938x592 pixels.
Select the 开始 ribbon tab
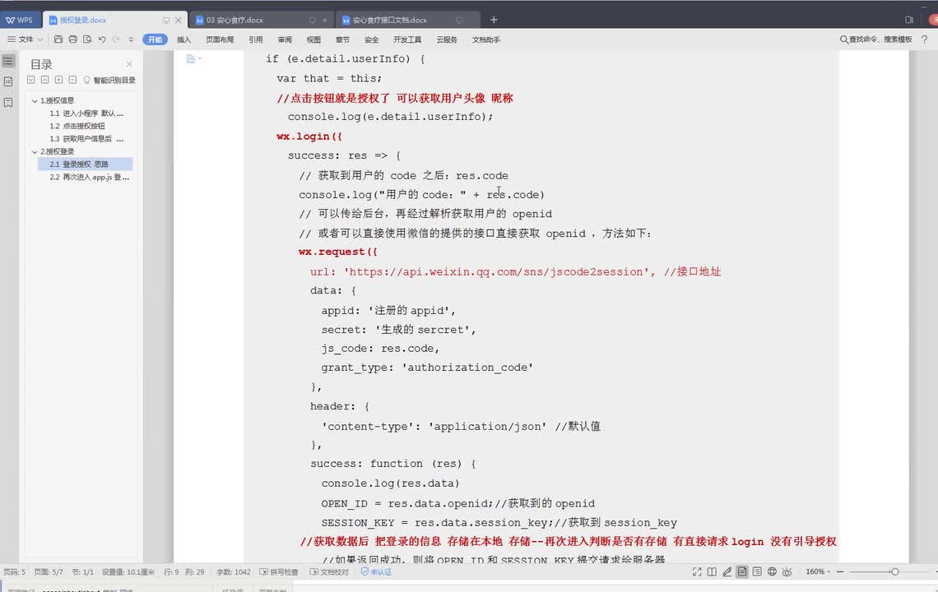click(x=155, y=39)
